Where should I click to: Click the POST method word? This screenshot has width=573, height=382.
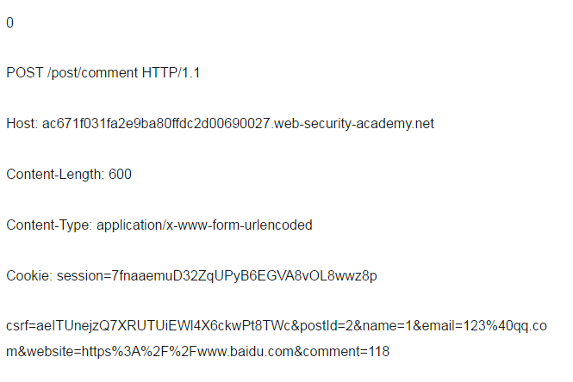coord(25,72)
